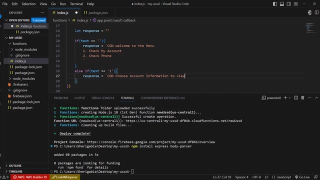Click CodeWhisperer status bar item
The image size is (320, 180).
(64, 177)
